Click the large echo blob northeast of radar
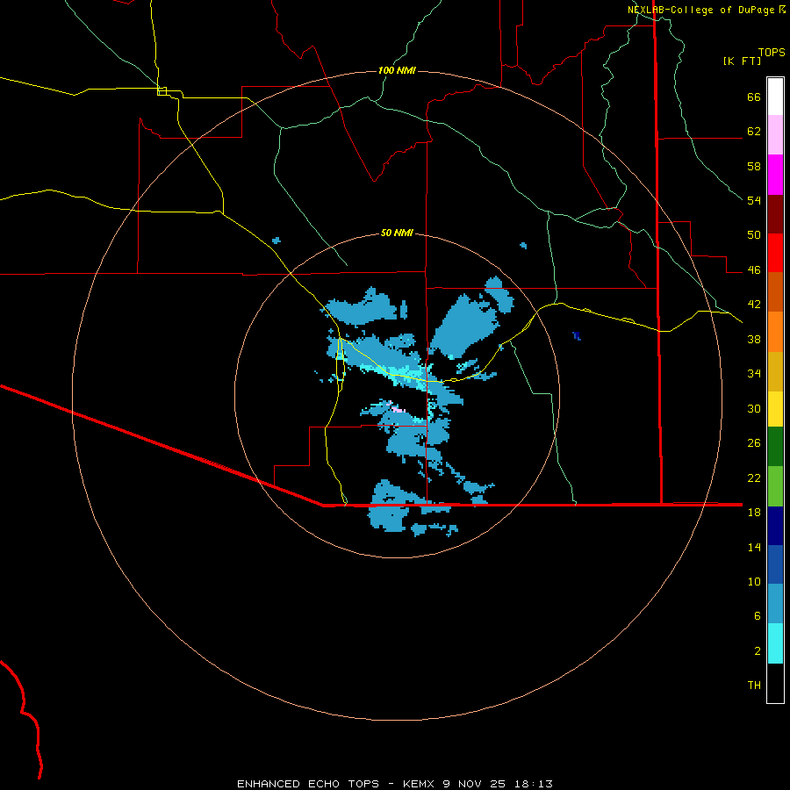The height and width of the screenshot is (790, 790). (466, 325)
